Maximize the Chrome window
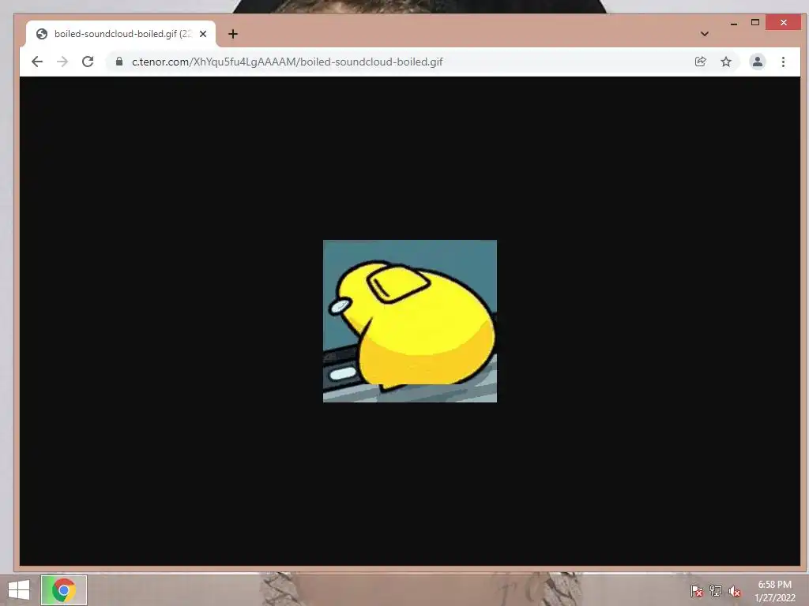The height and width of the screenshot is (606, 809). point(755,23)
